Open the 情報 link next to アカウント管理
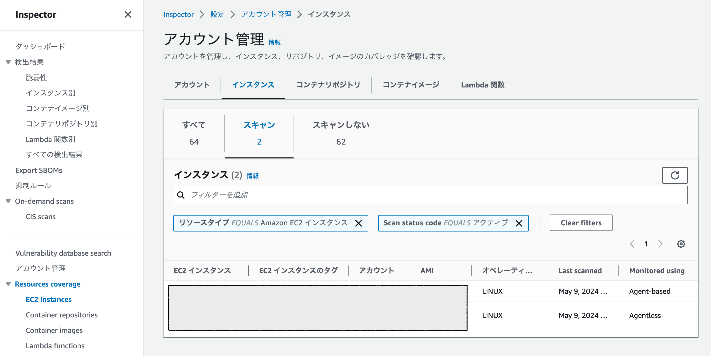 pyautogui.click(x=275, y=42)
